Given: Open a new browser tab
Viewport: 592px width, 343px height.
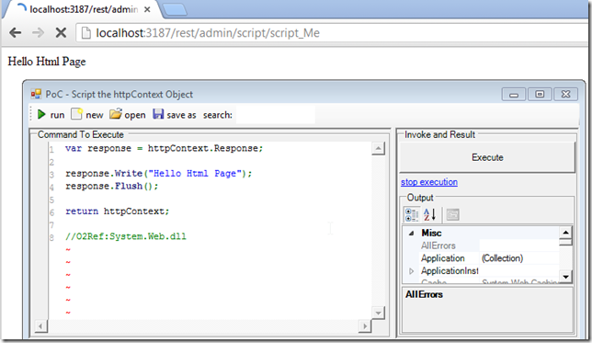Looking at the screenshot, I should [175, 9].
